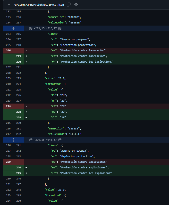The height and width of the screenshot is (205, 169).
Task: Click removed line number 214
Action: [8, 106]
